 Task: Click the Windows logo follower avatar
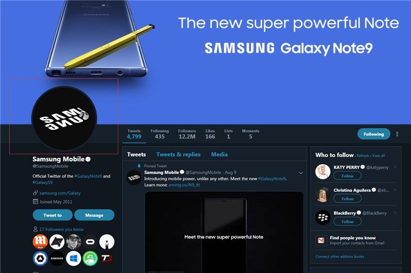click(x=73, y=258)
